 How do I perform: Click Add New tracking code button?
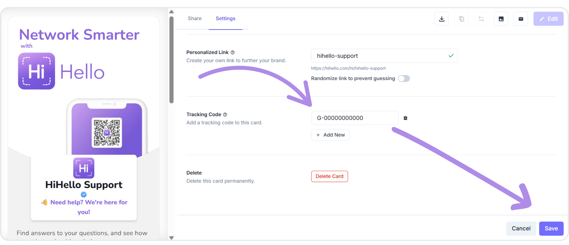tap(330, 135)
